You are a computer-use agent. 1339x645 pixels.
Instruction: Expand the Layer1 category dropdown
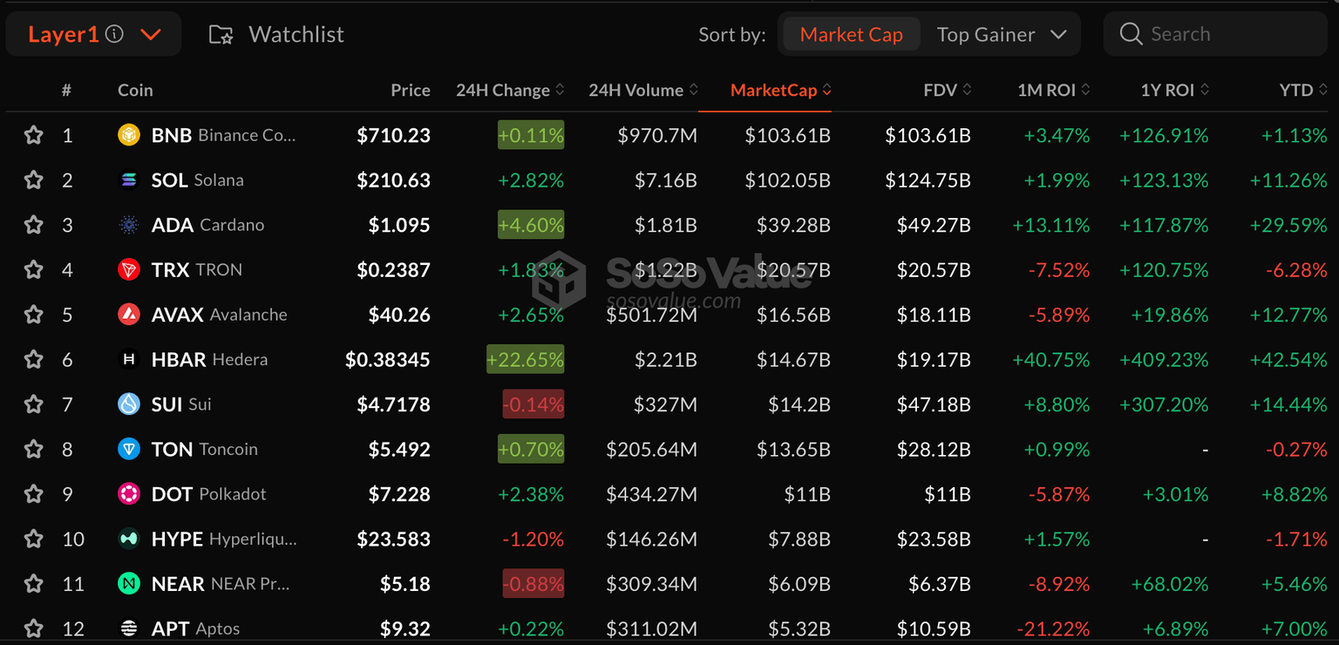[151, 35]
